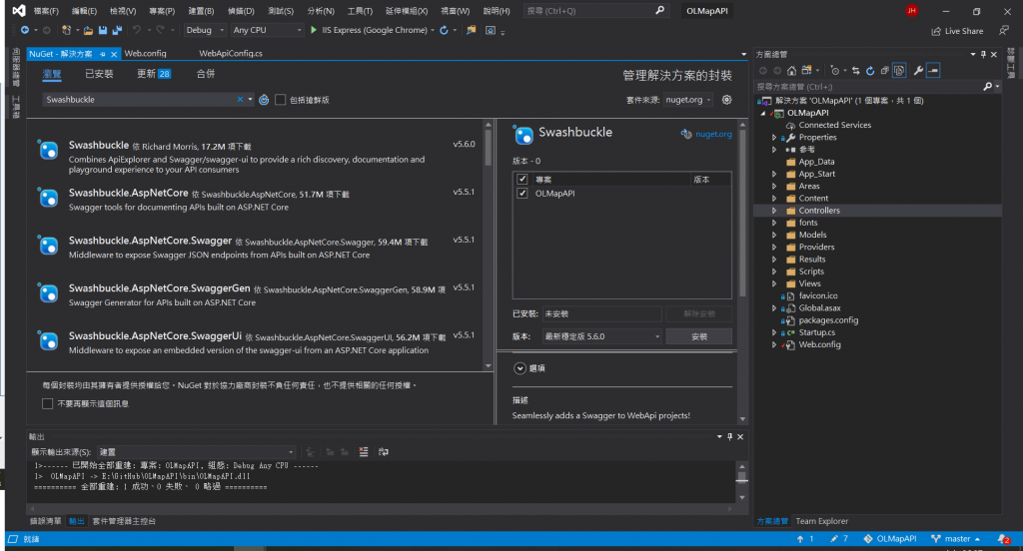This screenshot has width=1023, height=551.
Task: Switch to the Web.config tab
Action: point(146,54)
